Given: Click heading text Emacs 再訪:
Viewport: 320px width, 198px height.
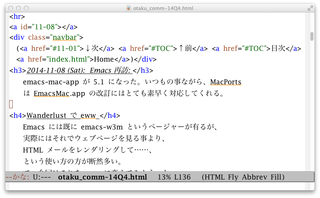Looking at the screenshot, I should (x=110, y=70).
